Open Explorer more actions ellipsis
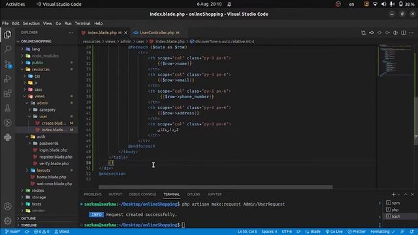 pyautogui.click(x=71, y=33)
